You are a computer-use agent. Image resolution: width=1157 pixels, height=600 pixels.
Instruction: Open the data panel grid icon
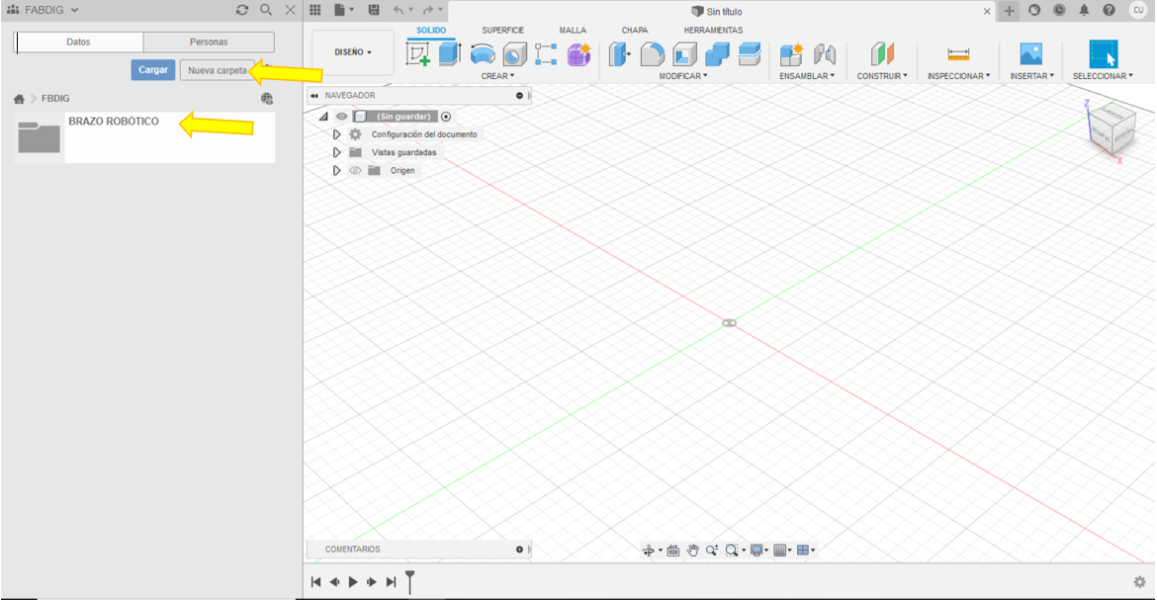click(315, 10)
